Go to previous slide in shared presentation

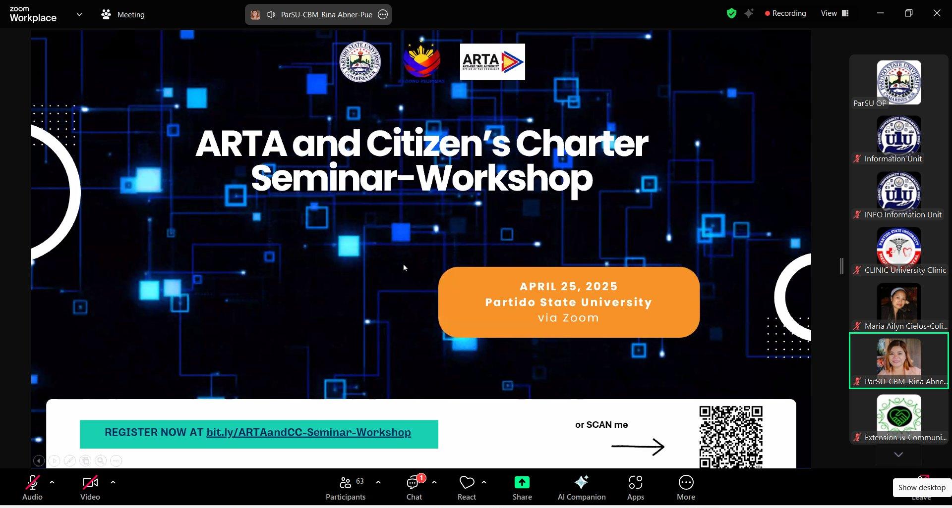pyautogui.click(x=39, y=461)
